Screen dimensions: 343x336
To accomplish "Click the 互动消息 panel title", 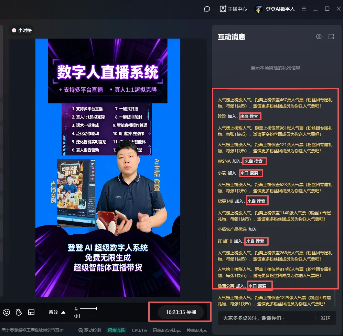I will coord(231,37).
